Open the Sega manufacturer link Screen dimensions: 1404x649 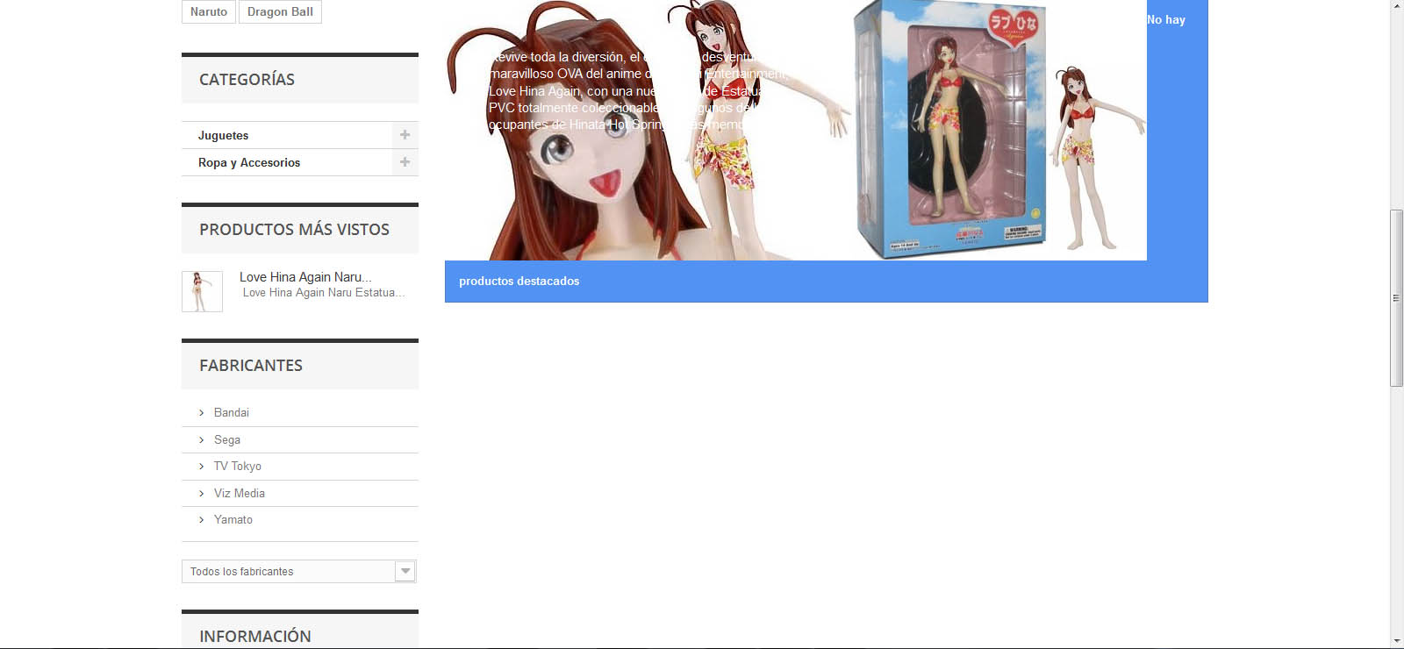pyautogui.click(x=227, y=440)
